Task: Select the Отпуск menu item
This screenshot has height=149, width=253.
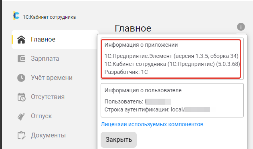Action: [x=41, y=116]
